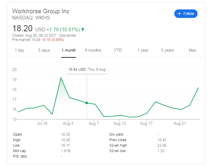
Task: Open the 6 months chart range
Action: pyautogui.click(x=93, y=50)
